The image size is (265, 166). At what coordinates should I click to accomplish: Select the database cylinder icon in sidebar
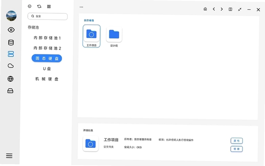tap(11, 42)
